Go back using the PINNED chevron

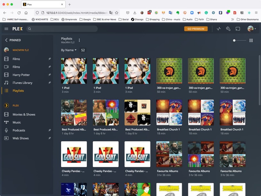point(6,40)
